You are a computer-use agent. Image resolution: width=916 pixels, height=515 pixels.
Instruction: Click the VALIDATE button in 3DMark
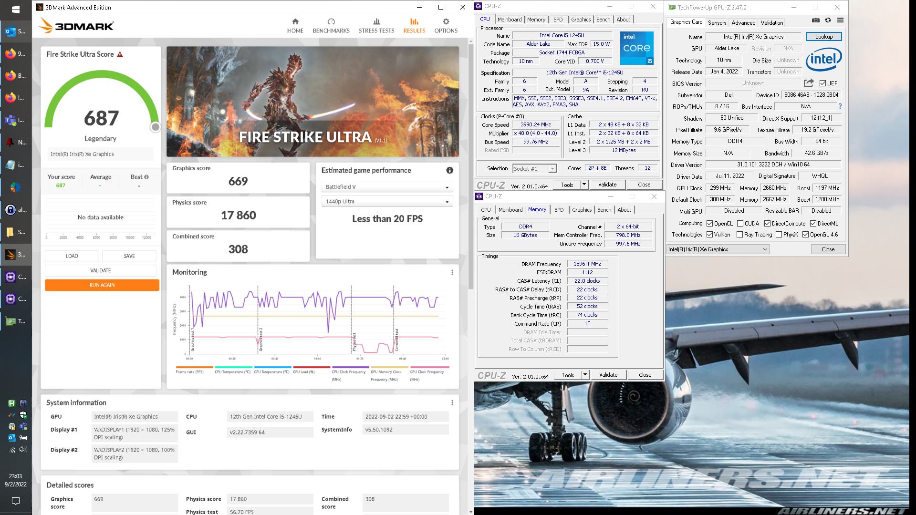coord(101,271)
